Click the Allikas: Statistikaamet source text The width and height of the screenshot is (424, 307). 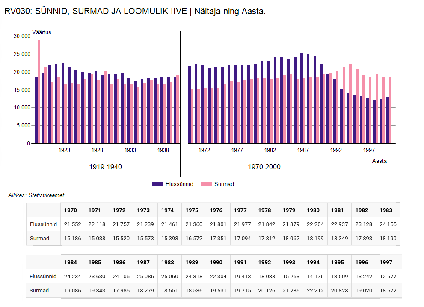[36, 195]
